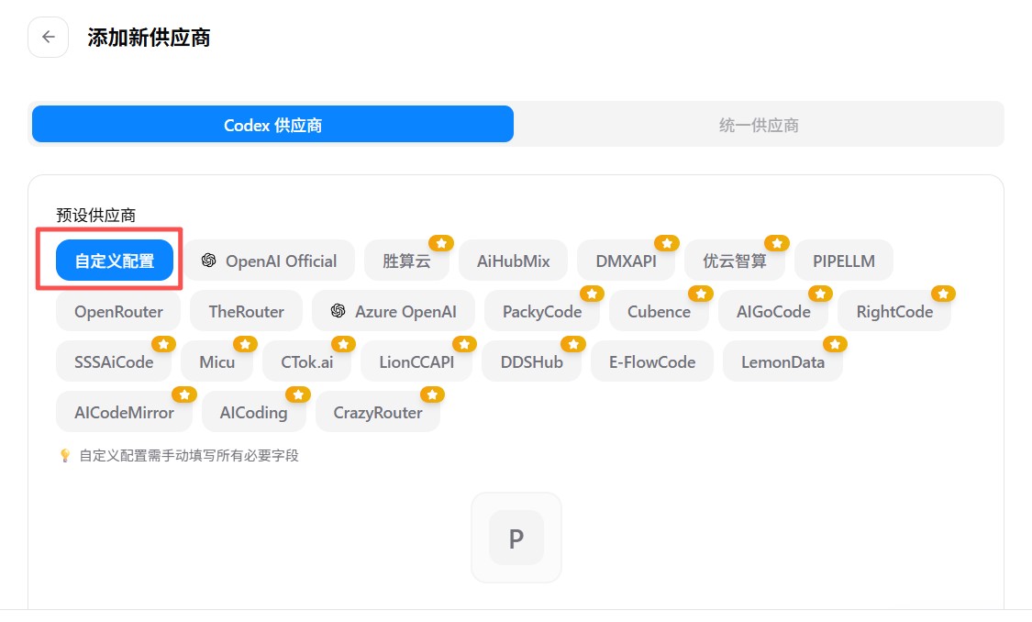Pick the OpenRouter preset
The width and height of the screenshot is (1032, 622).
(x=118, y=311)
